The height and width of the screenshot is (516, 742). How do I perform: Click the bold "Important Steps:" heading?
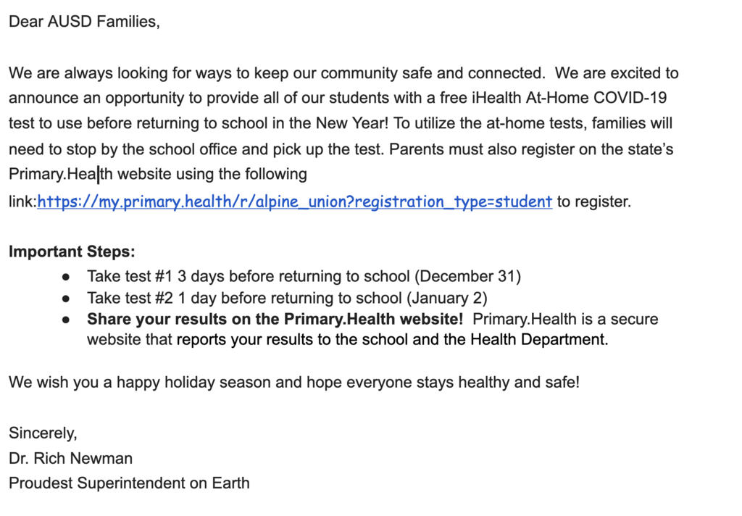(72, 252)
